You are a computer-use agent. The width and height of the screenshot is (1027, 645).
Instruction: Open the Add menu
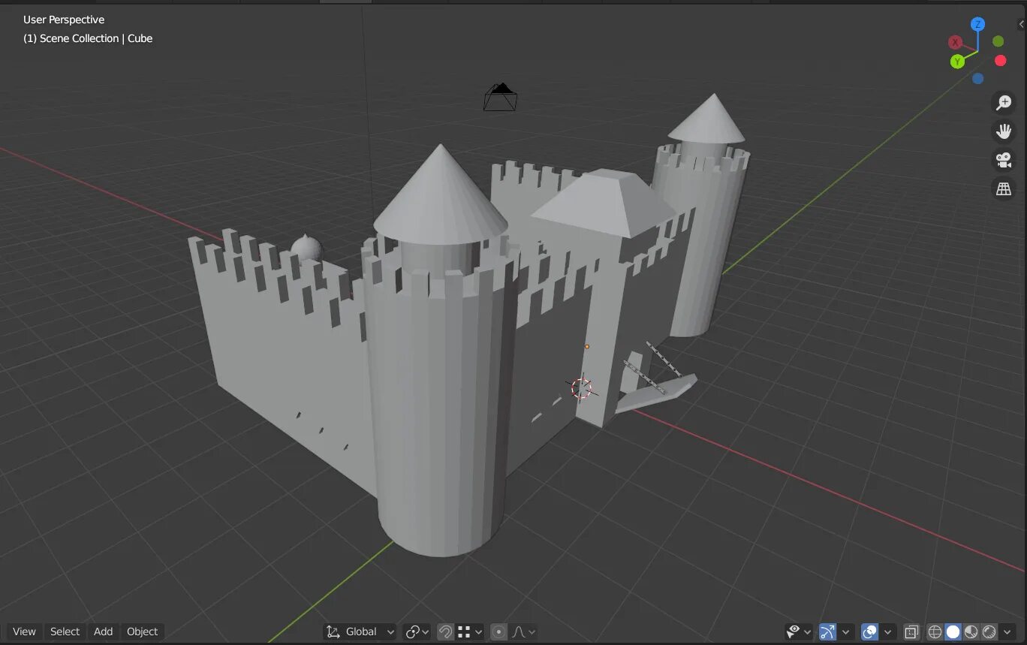click(x=104, y=631)
